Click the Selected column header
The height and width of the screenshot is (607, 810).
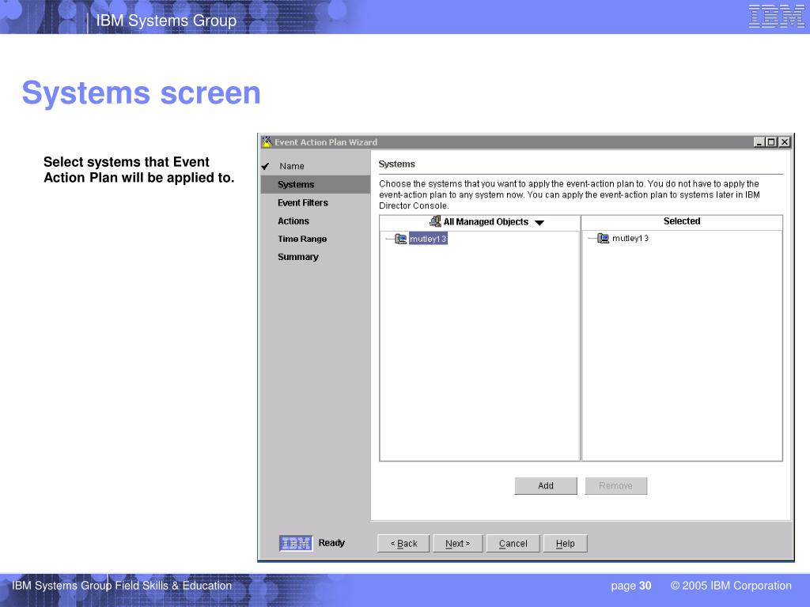[x=682, y=222]
